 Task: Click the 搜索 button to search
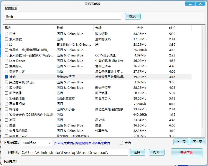coord(133,16)
